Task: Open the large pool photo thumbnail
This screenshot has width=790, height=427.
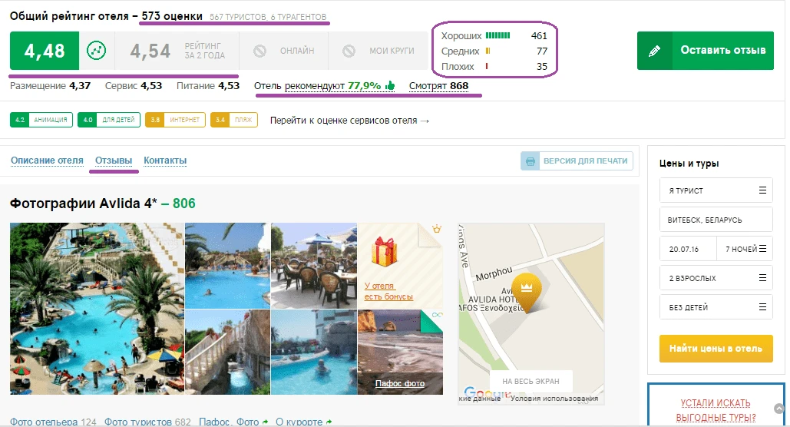Action: [98, 309]
